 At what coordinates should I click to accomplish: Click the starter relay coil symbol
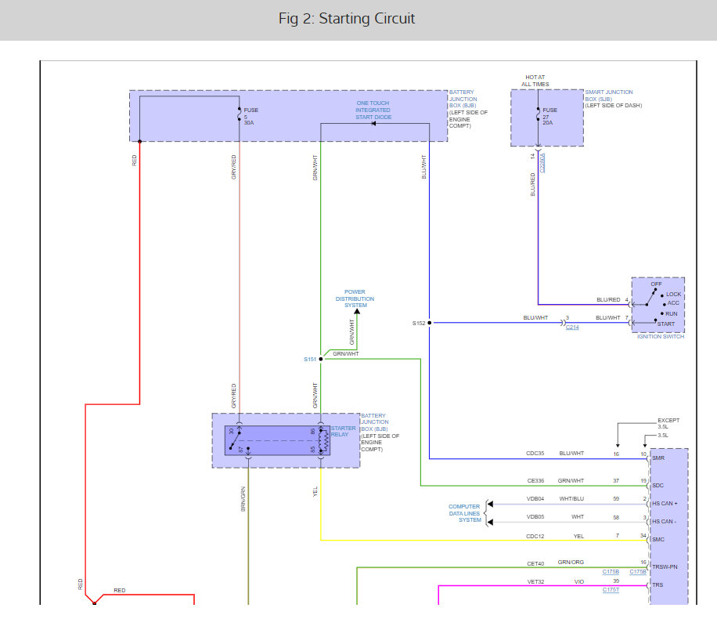324,440
